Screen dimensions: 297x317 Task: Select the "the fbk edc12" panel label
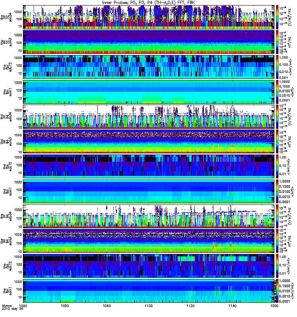point(8,265)
